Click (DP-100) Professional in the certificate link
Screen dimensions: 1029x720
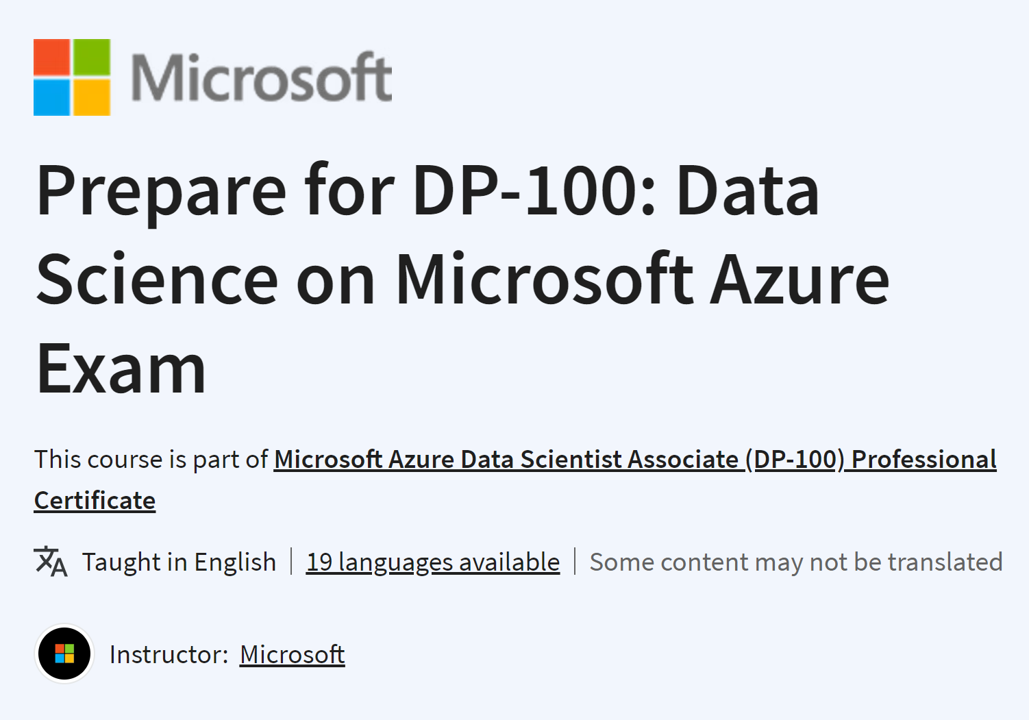[871, 459]
